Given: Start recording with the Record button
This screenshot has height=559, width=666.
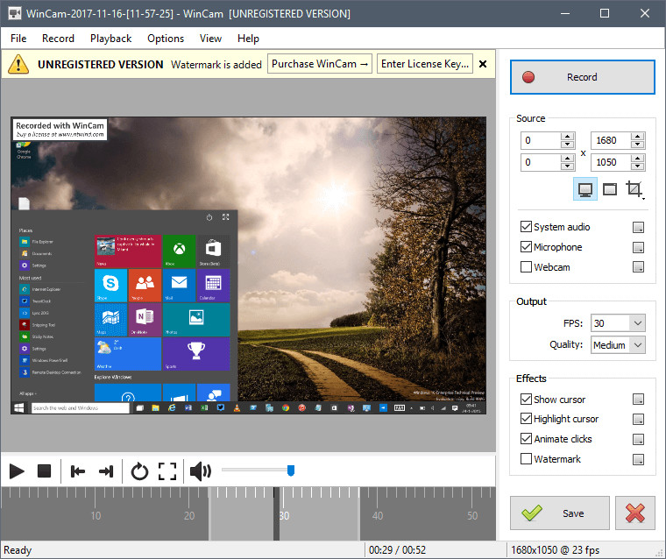Looking at the screenshot, I should click(582, 77).
